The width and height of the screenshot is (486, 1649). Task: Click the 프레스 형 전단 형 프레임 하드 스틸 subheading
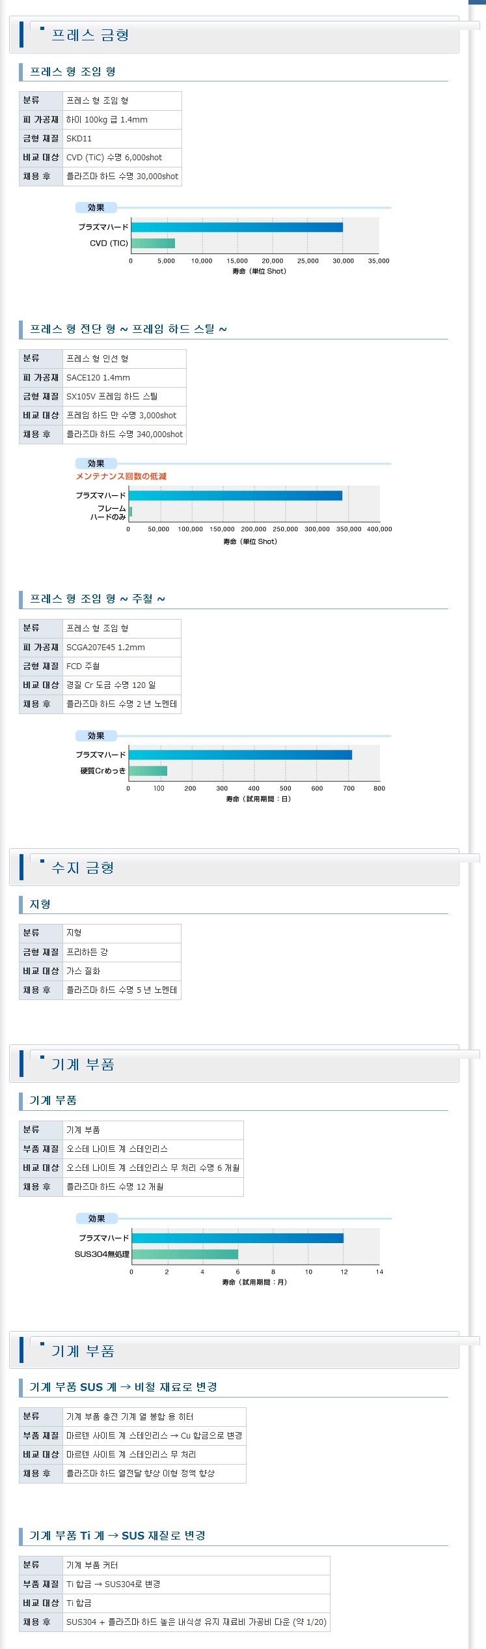[128, 329]
